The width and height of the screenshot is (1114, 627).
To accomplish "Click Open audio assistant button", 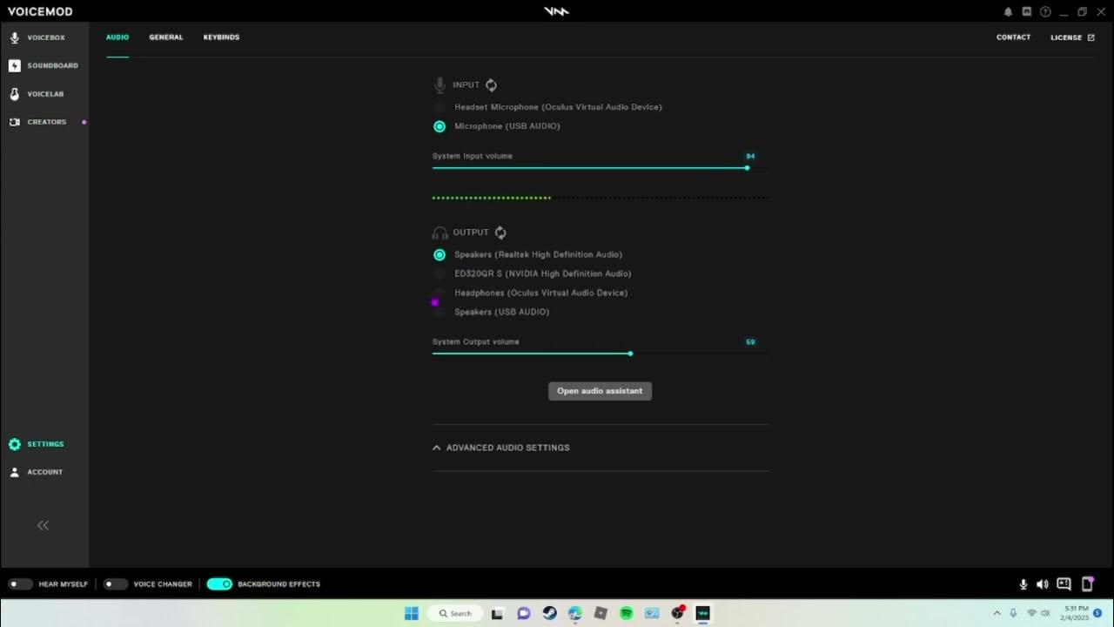I will tap(600, 391).
